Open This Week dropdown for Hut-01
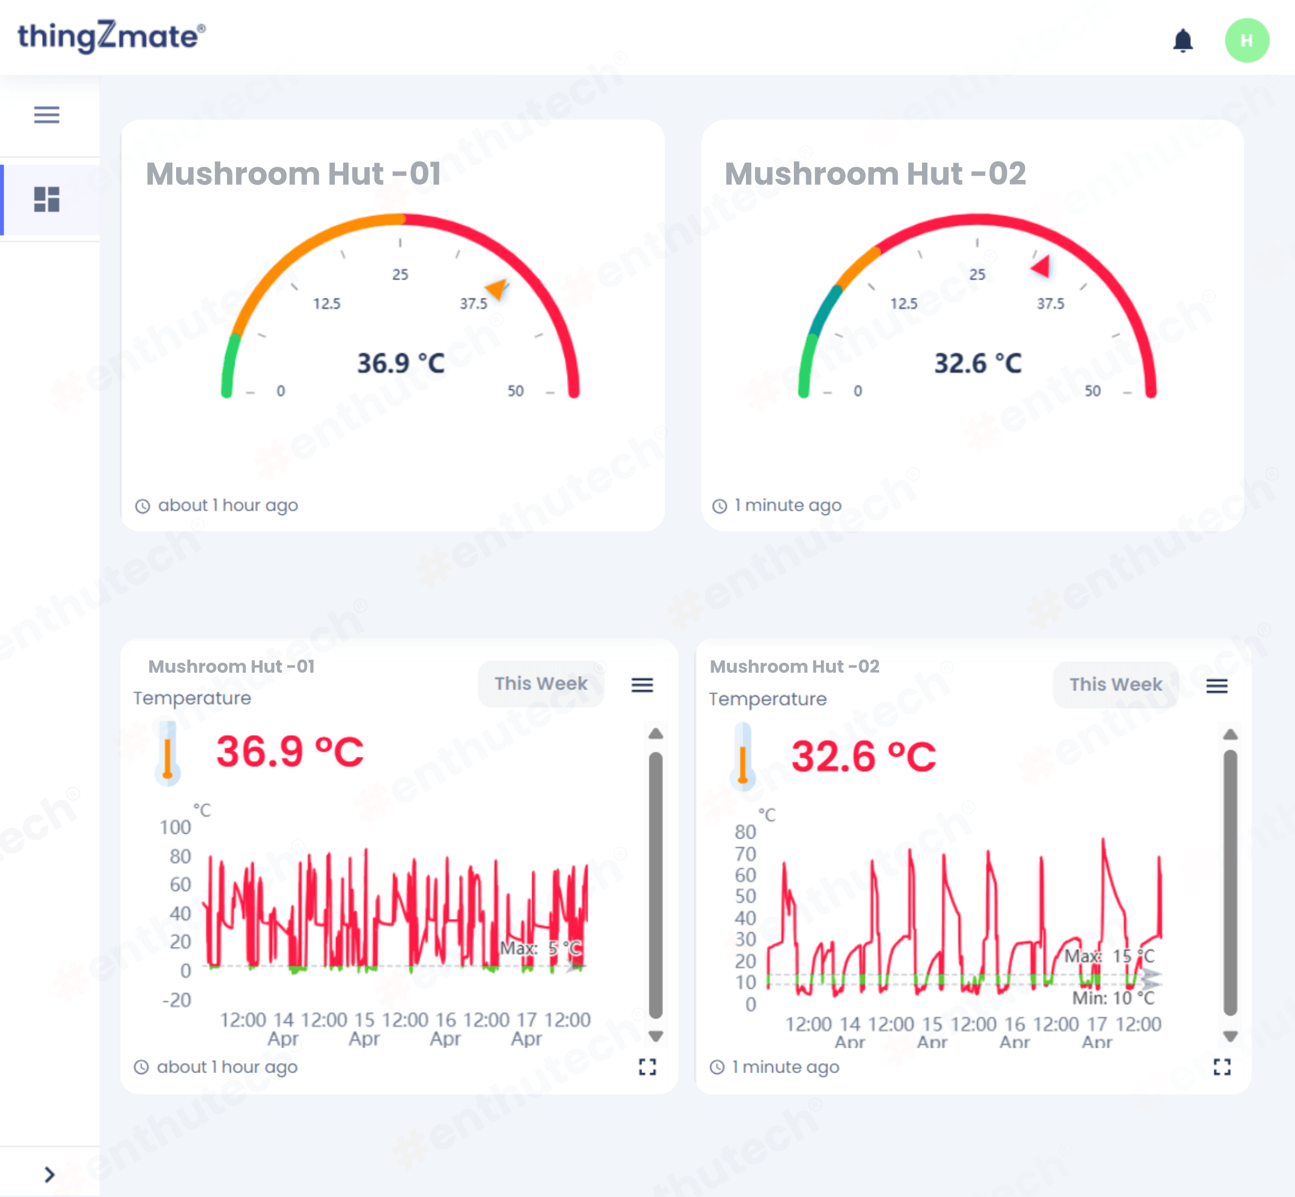The width and height of the screenshot is (1295, 1197). [x=541, y=684]
